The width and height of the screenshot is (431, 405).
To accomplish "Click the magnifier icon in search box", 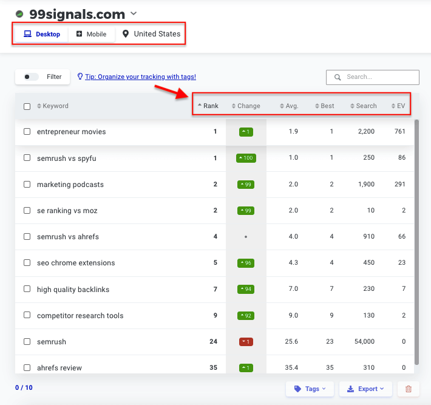I will point(338,77).
